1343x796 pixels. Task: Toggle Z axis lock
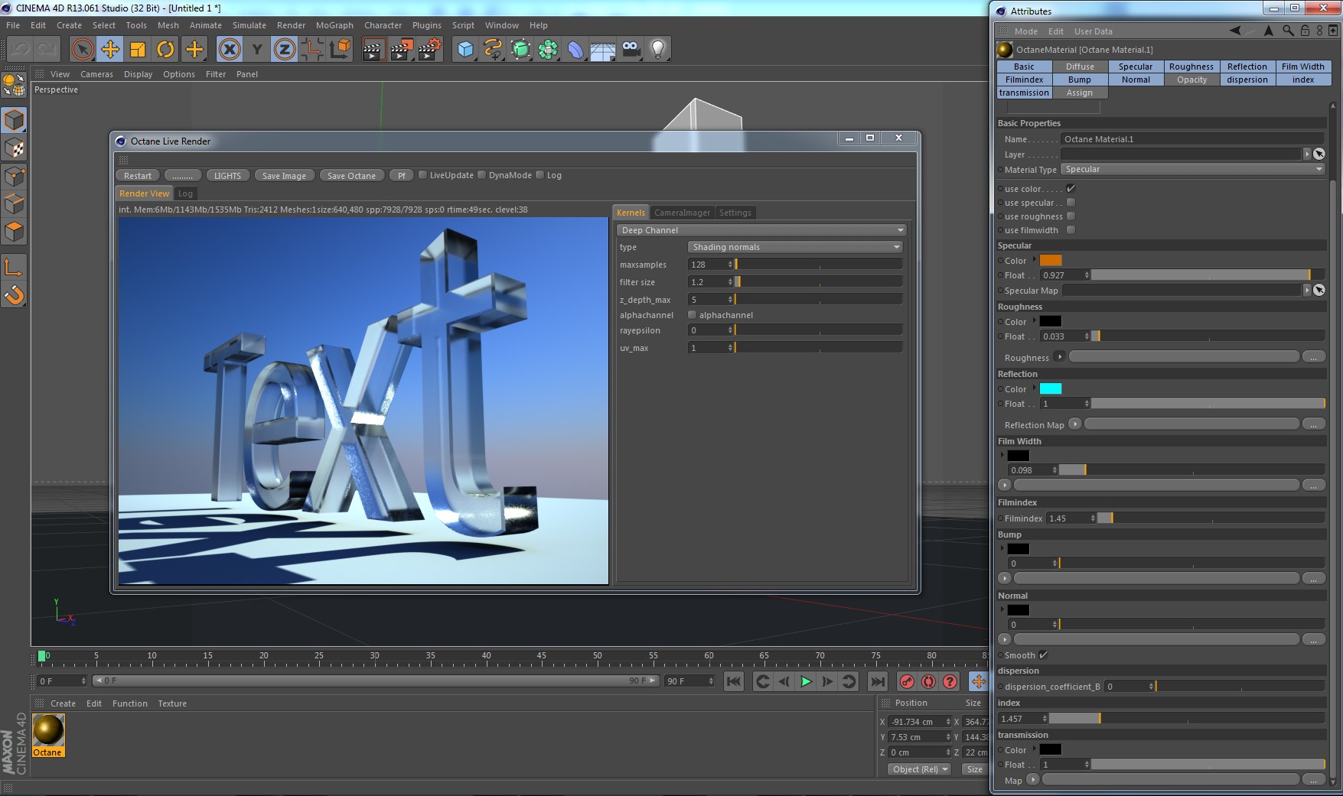click(285, 50)
